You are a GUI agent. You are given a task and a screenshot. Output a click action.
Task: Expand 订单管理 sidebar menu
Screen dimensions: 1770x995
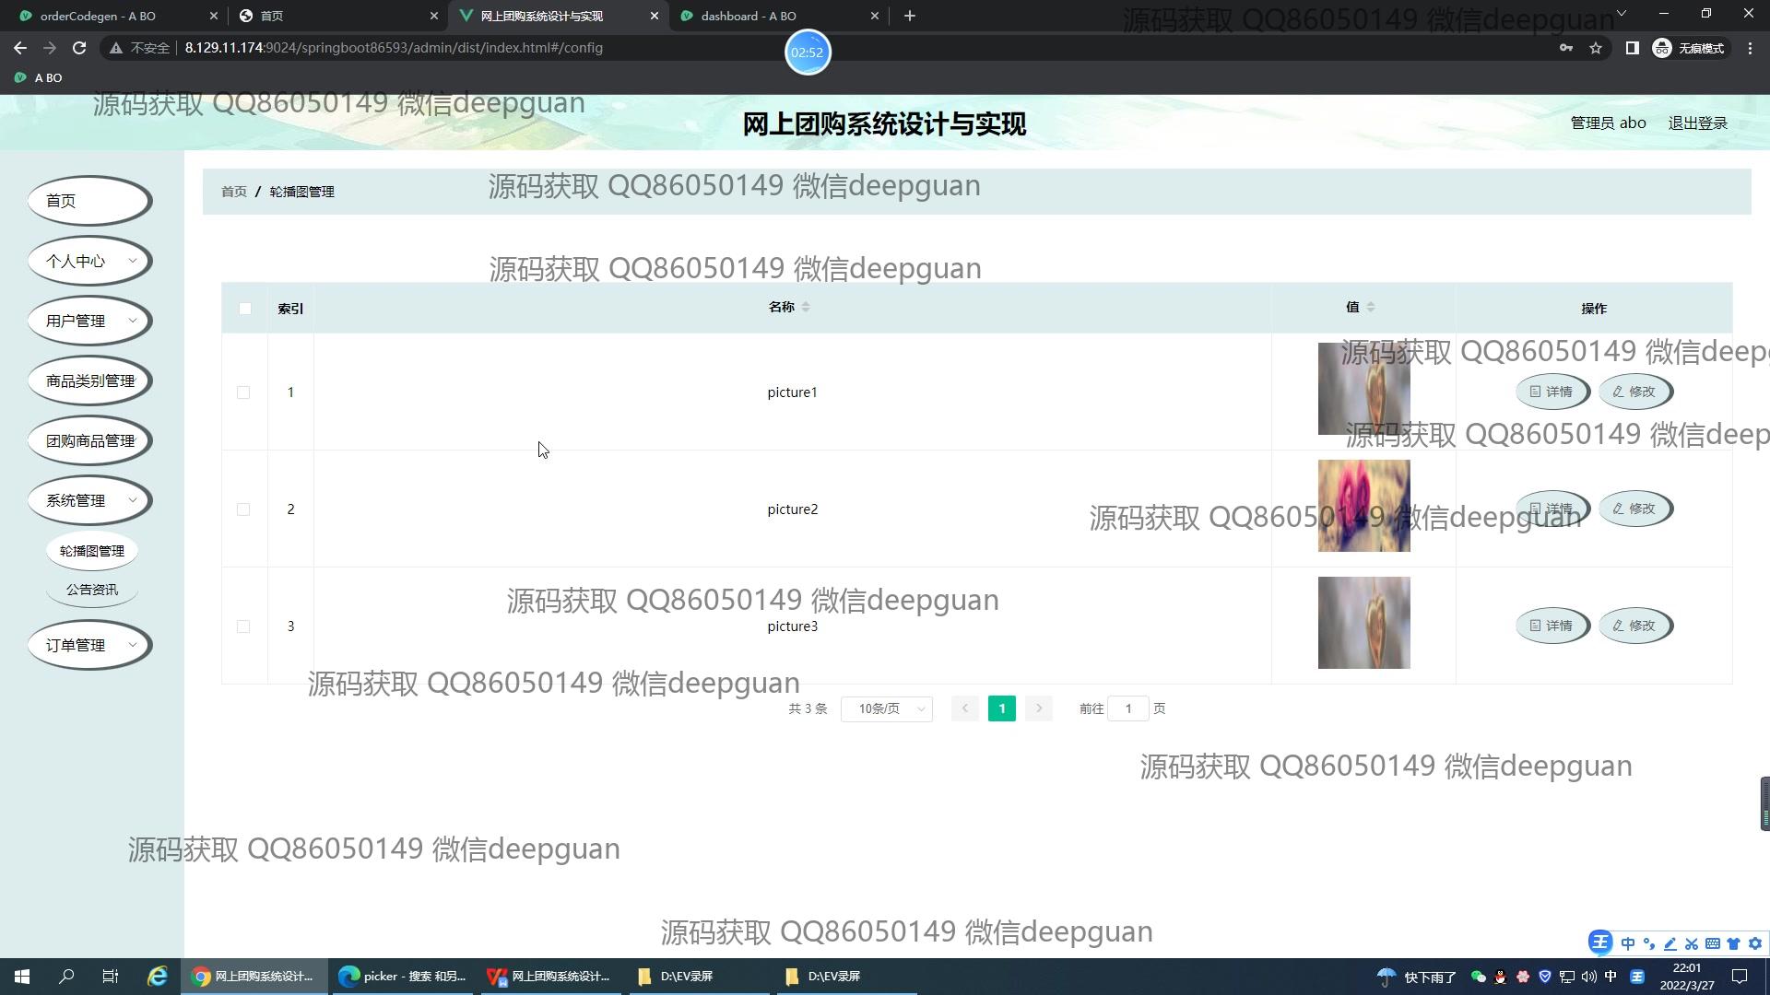click(89, 645)
